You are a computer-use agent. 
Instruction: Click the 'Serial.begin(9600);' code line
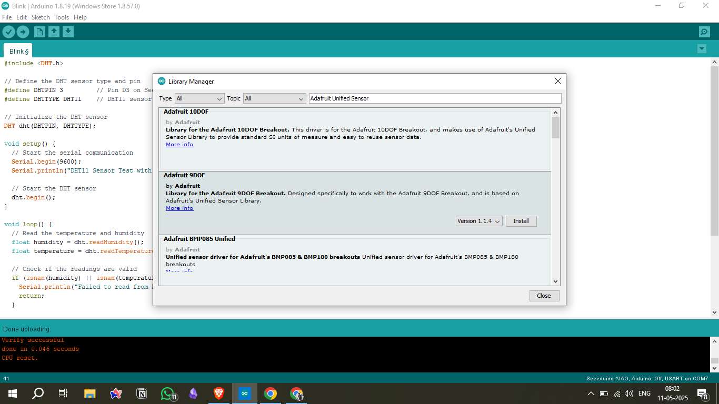click(x=46, y=162)
